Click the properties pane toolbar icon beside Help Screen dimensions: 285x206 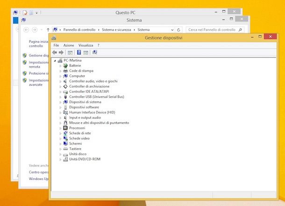click(86, 53)
